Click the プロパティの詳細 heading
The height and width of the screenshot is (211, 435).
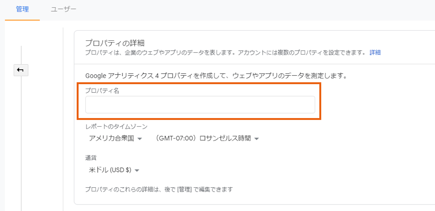pos(115,42)
